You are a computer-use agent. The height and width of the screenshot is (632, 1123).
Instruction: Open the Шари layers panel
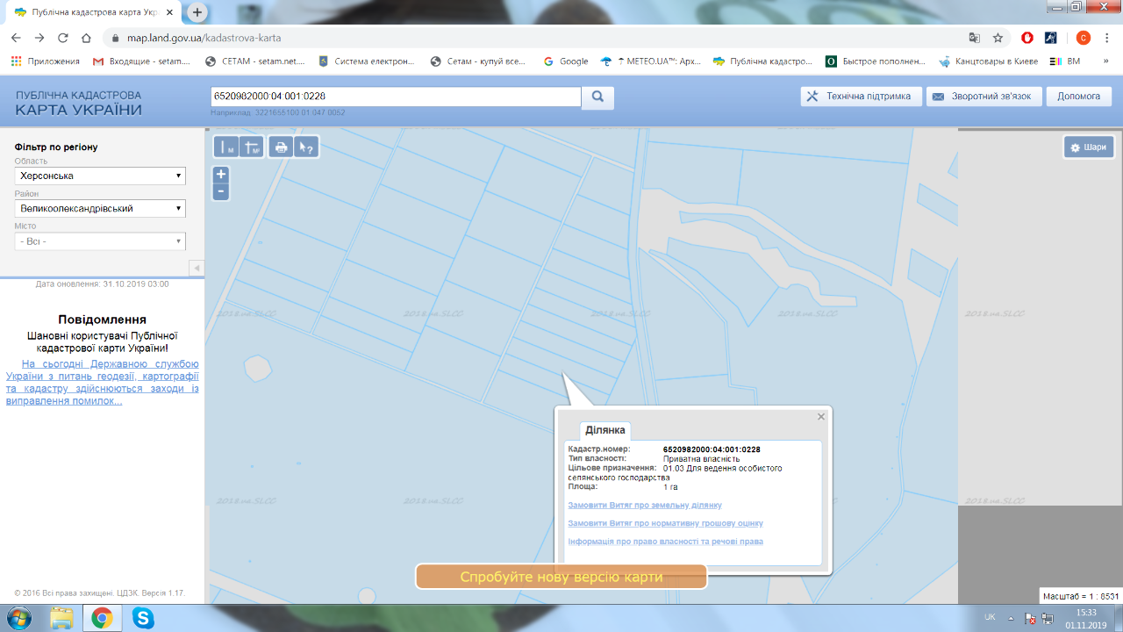pos(1089,147)
